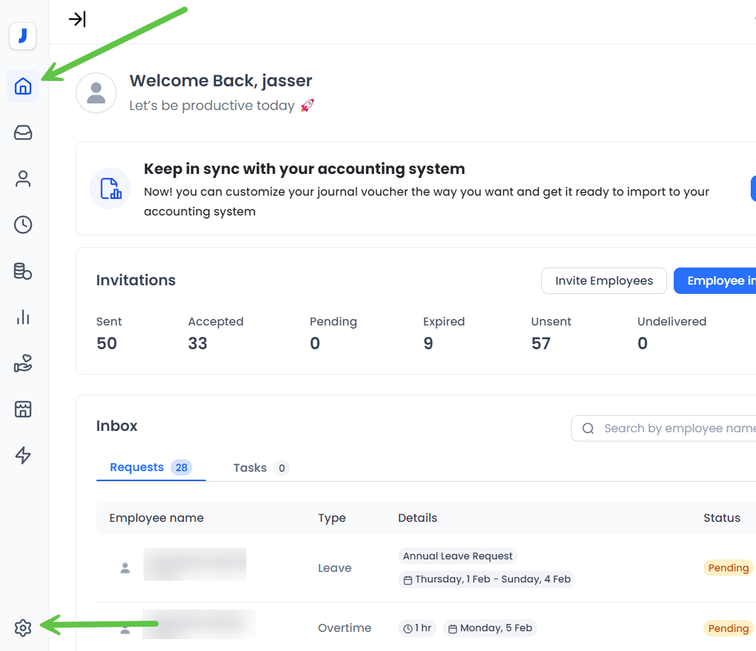Click the J company logo
This screenshot has height=651, width=756.
click(22, 36)
